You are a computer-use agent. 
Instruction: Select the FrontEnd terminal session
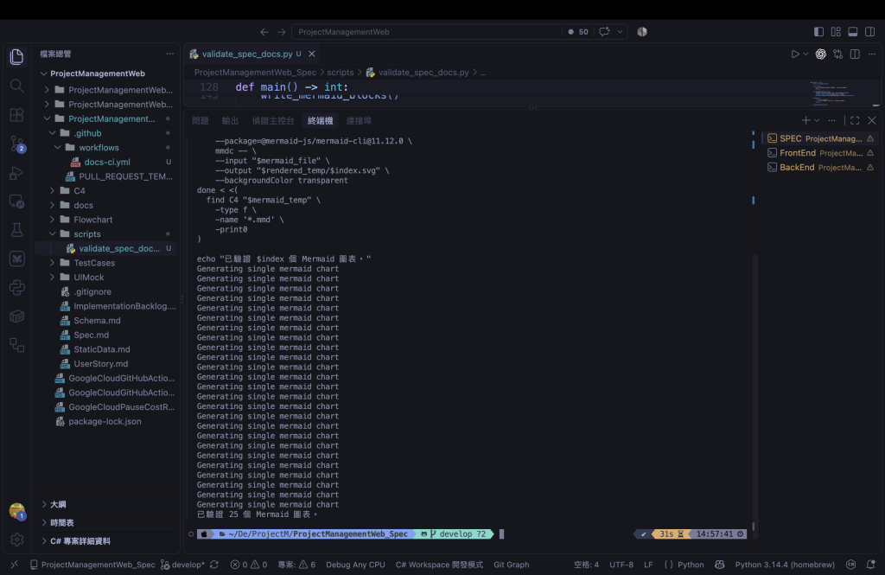pyautogui.click(x=820, y=153)
